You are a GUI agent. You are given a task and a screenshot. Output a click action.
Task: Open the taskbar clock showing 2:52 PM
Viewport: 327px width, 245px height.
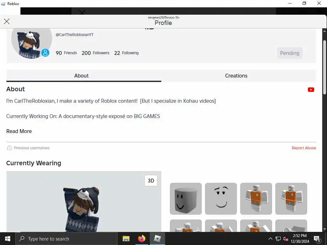tap(300, 239)
